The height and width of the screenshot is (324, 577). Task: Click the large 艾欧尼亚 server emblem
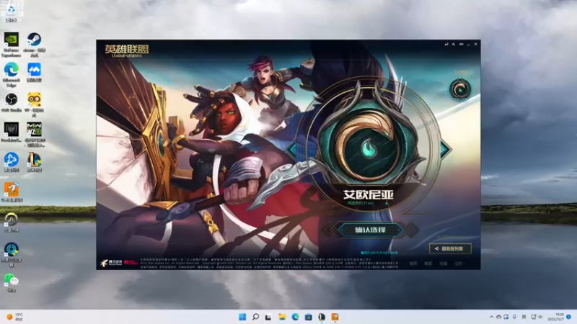coord(368,146)
